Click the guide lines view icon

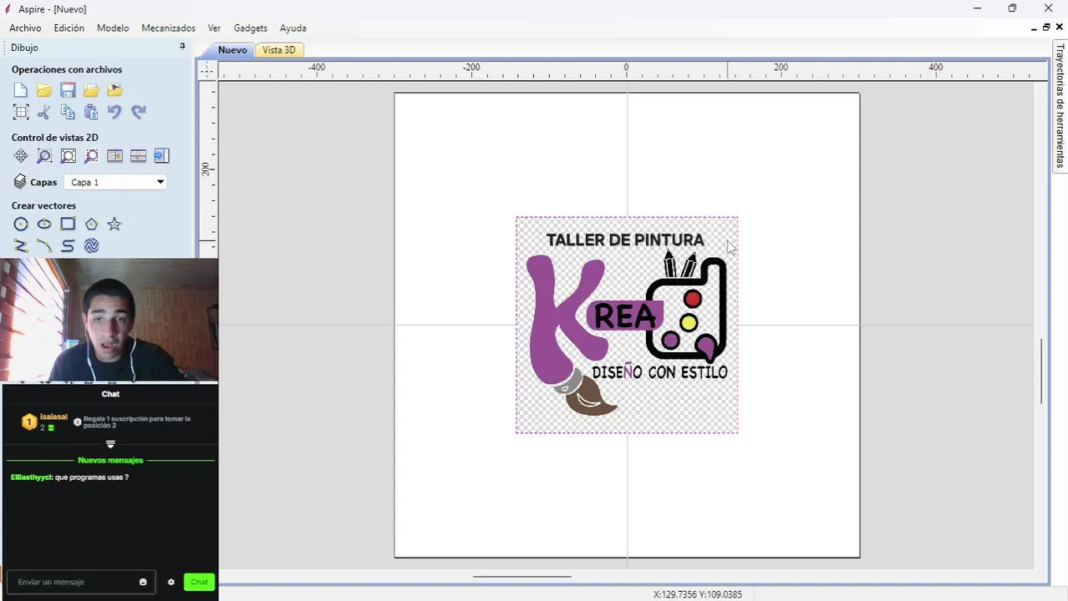(114, 156)
